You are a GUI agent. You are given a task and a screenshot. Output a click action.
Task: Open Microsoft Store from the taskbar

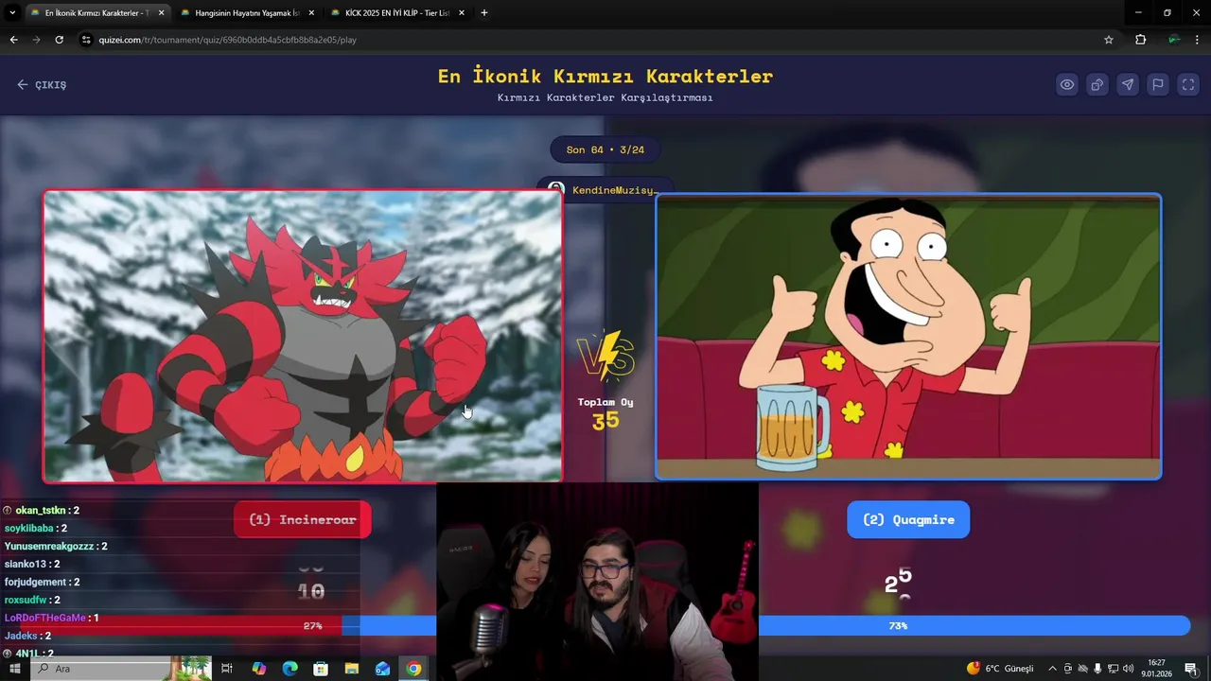(x=321, y=669)
